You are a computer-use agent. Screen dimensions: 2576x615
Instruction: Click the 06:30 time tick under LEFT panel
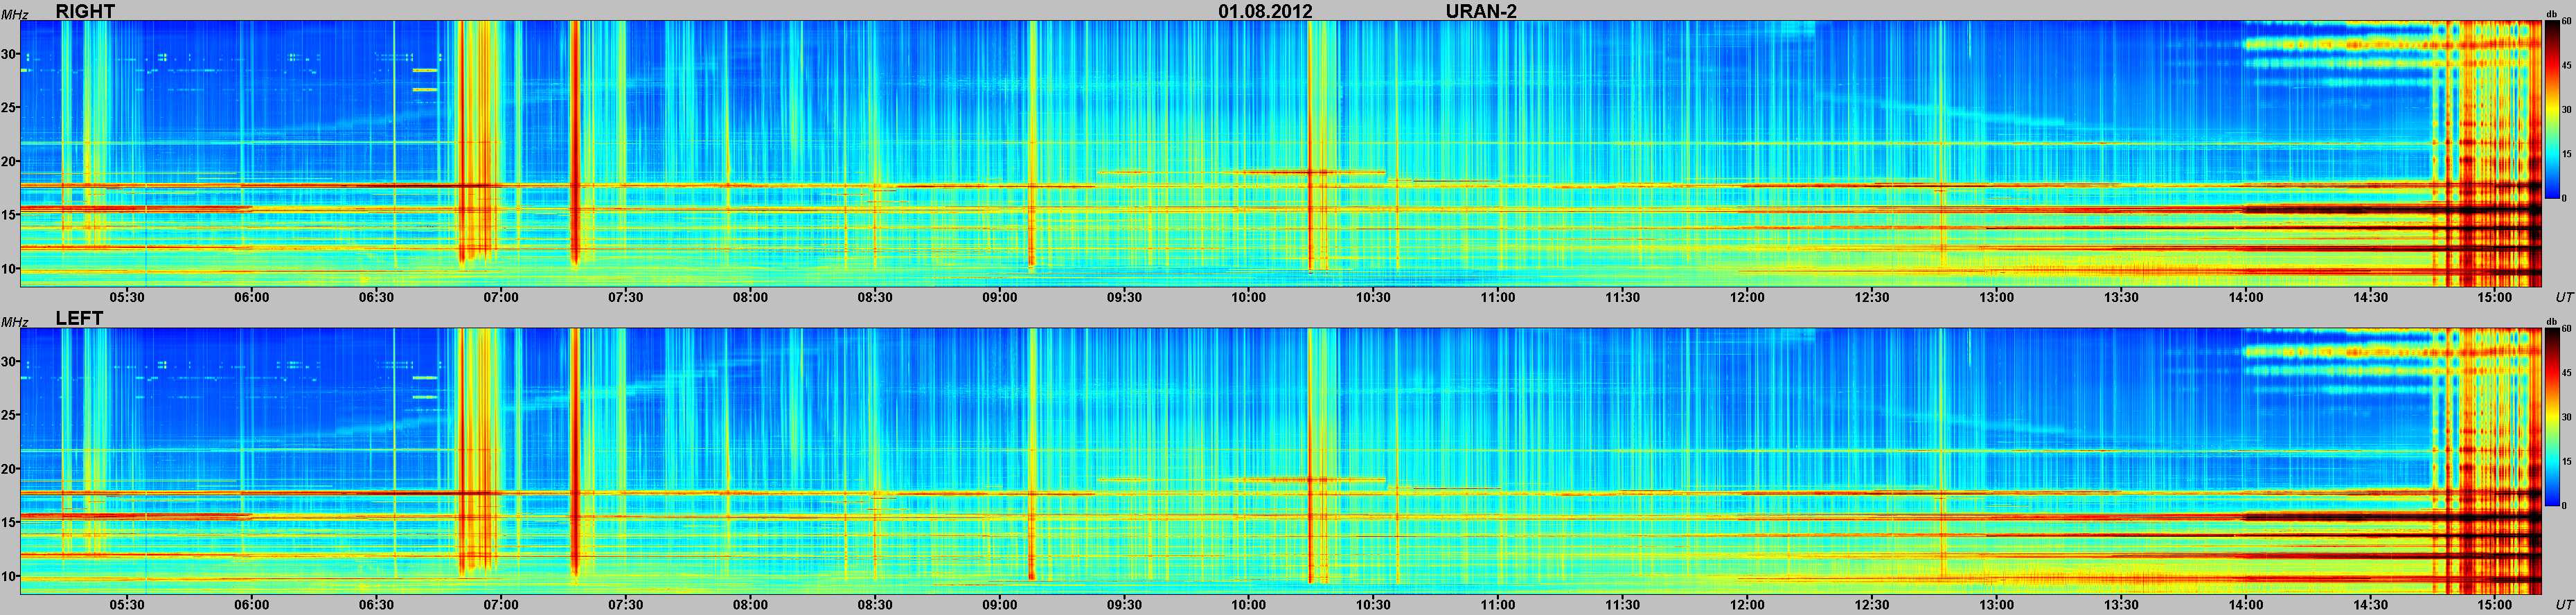377,605
